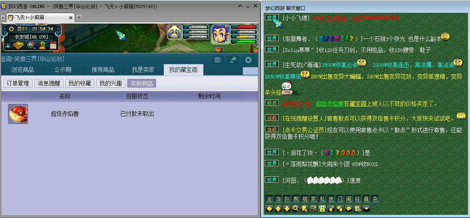Open the 助 help button
The height and width of the screenshot is (218, 470).
pos(218,60)
